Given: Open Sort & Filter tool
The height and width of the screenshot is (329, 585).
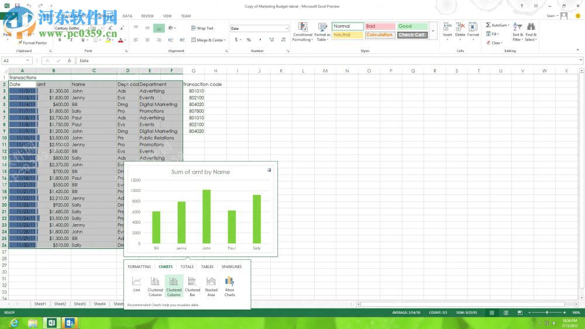Looking at the screenshot, I should coord(517,32).
